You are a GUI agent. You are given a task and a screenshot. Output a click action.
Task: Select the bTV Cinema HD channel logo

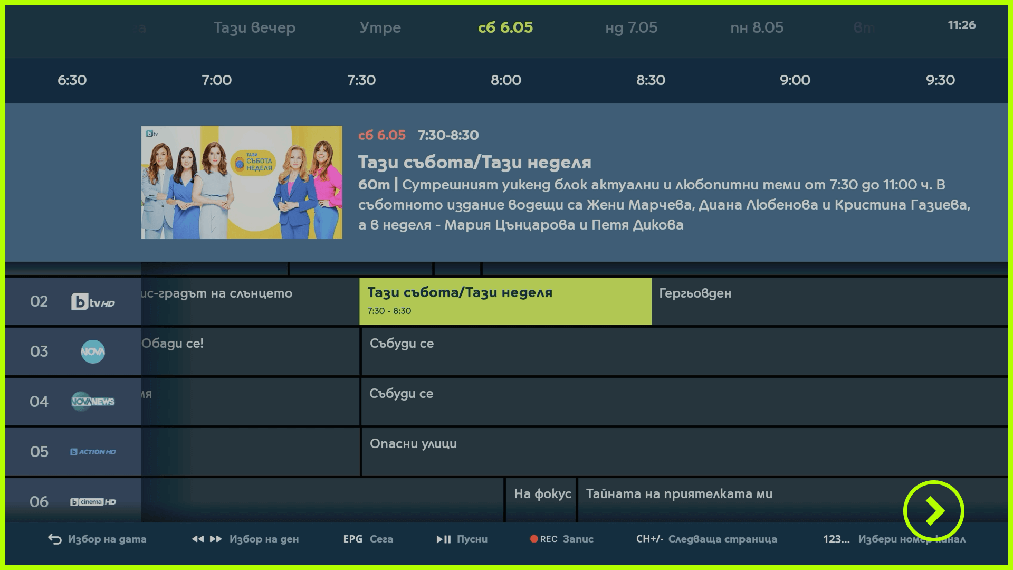coord(93,501)
